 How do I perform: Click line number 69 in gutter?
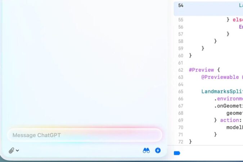(x=181, y=120)
